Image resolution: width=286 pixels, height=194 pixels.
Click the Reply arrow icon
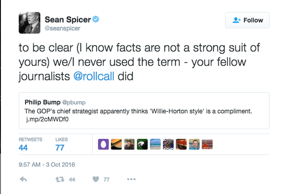(24, 179)
